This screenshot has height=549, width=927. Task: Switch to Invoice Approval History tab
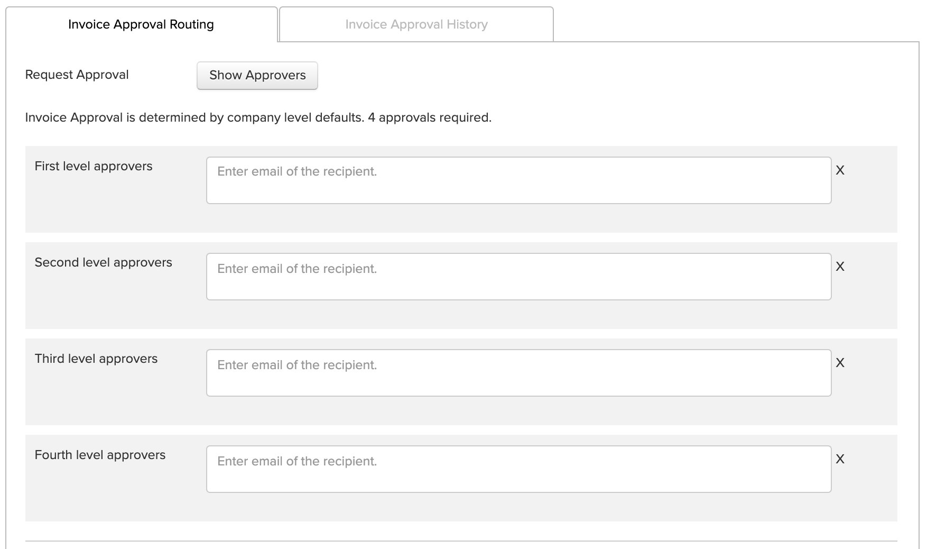[x=416, y=24]
